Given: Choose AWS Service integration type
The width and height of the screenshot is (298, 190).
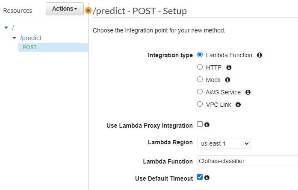Looking at the screenshot, I should click(x=200, y=92).
